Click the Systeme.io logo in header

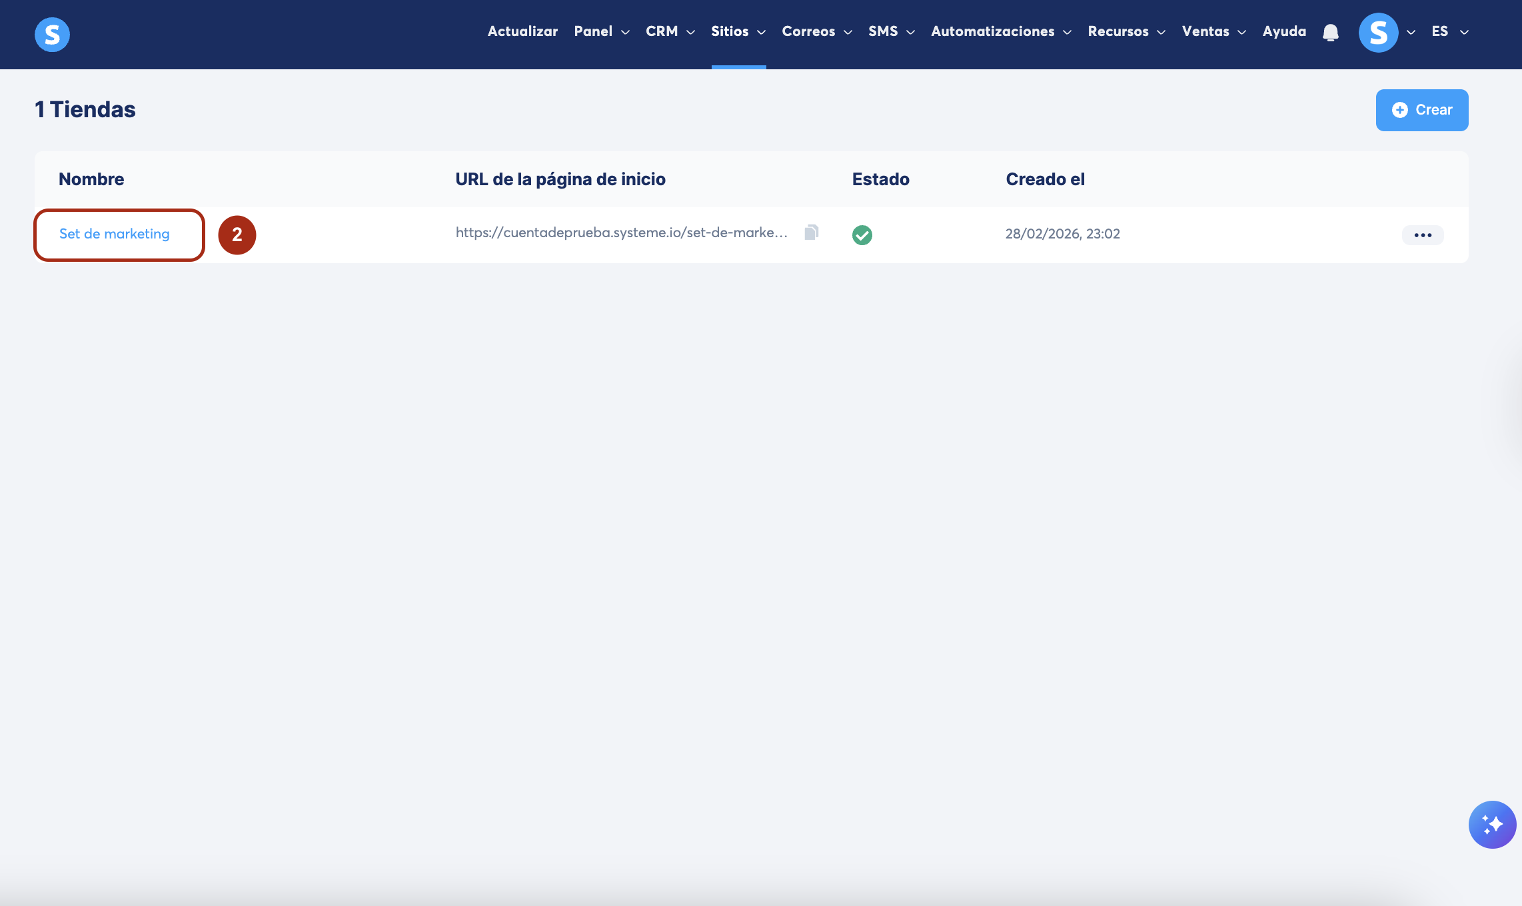[52, 34]
